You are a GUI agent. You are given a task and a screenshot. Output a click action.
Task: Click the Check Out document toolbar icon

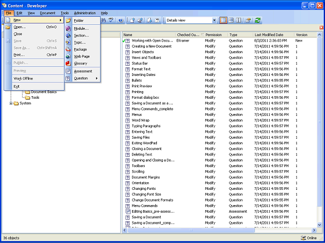pyautogui.click(x=150, y=20)
